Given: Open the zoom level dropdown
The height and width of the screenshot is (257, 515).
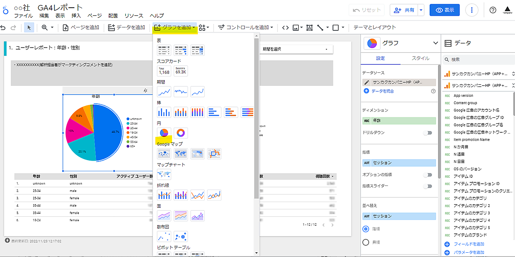Looking at the screenshot, I should tap(47, 27).
